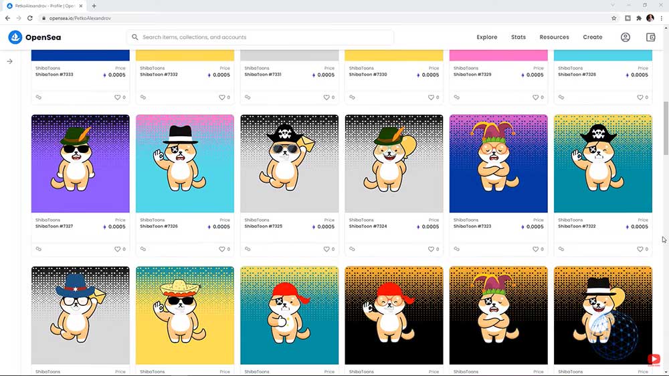Reload the page in browser
The image size is (669, 376).
[30, 18]
